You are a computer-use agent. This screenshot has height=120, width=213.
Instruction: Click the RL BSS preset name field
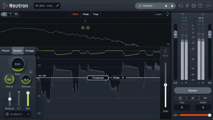tap(47, 6)
